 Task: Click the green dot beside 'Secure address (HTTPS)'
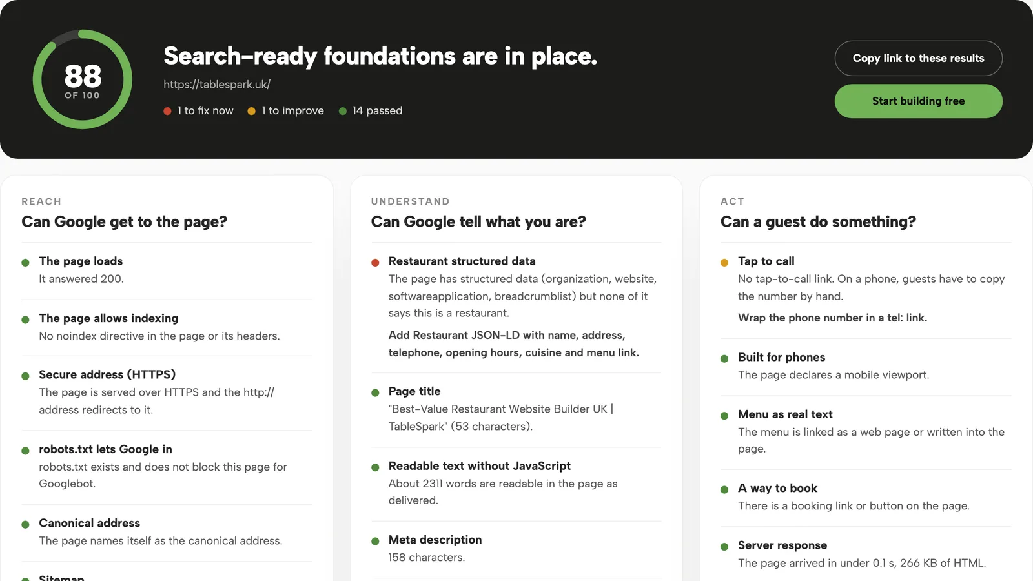pos(26,376)
